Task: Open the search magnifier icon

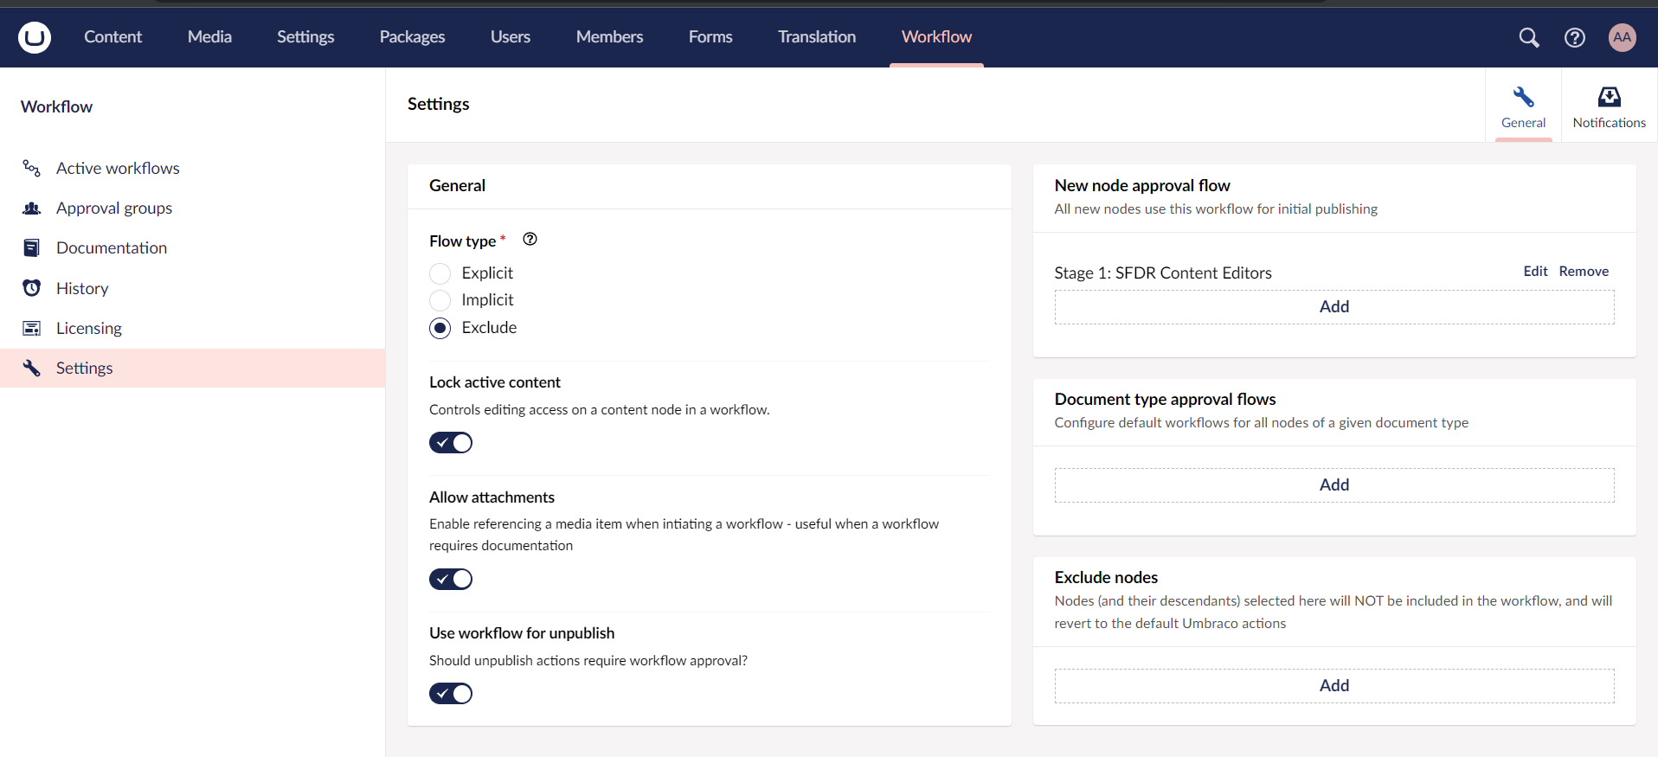Action: click(x=1529, y=37)
